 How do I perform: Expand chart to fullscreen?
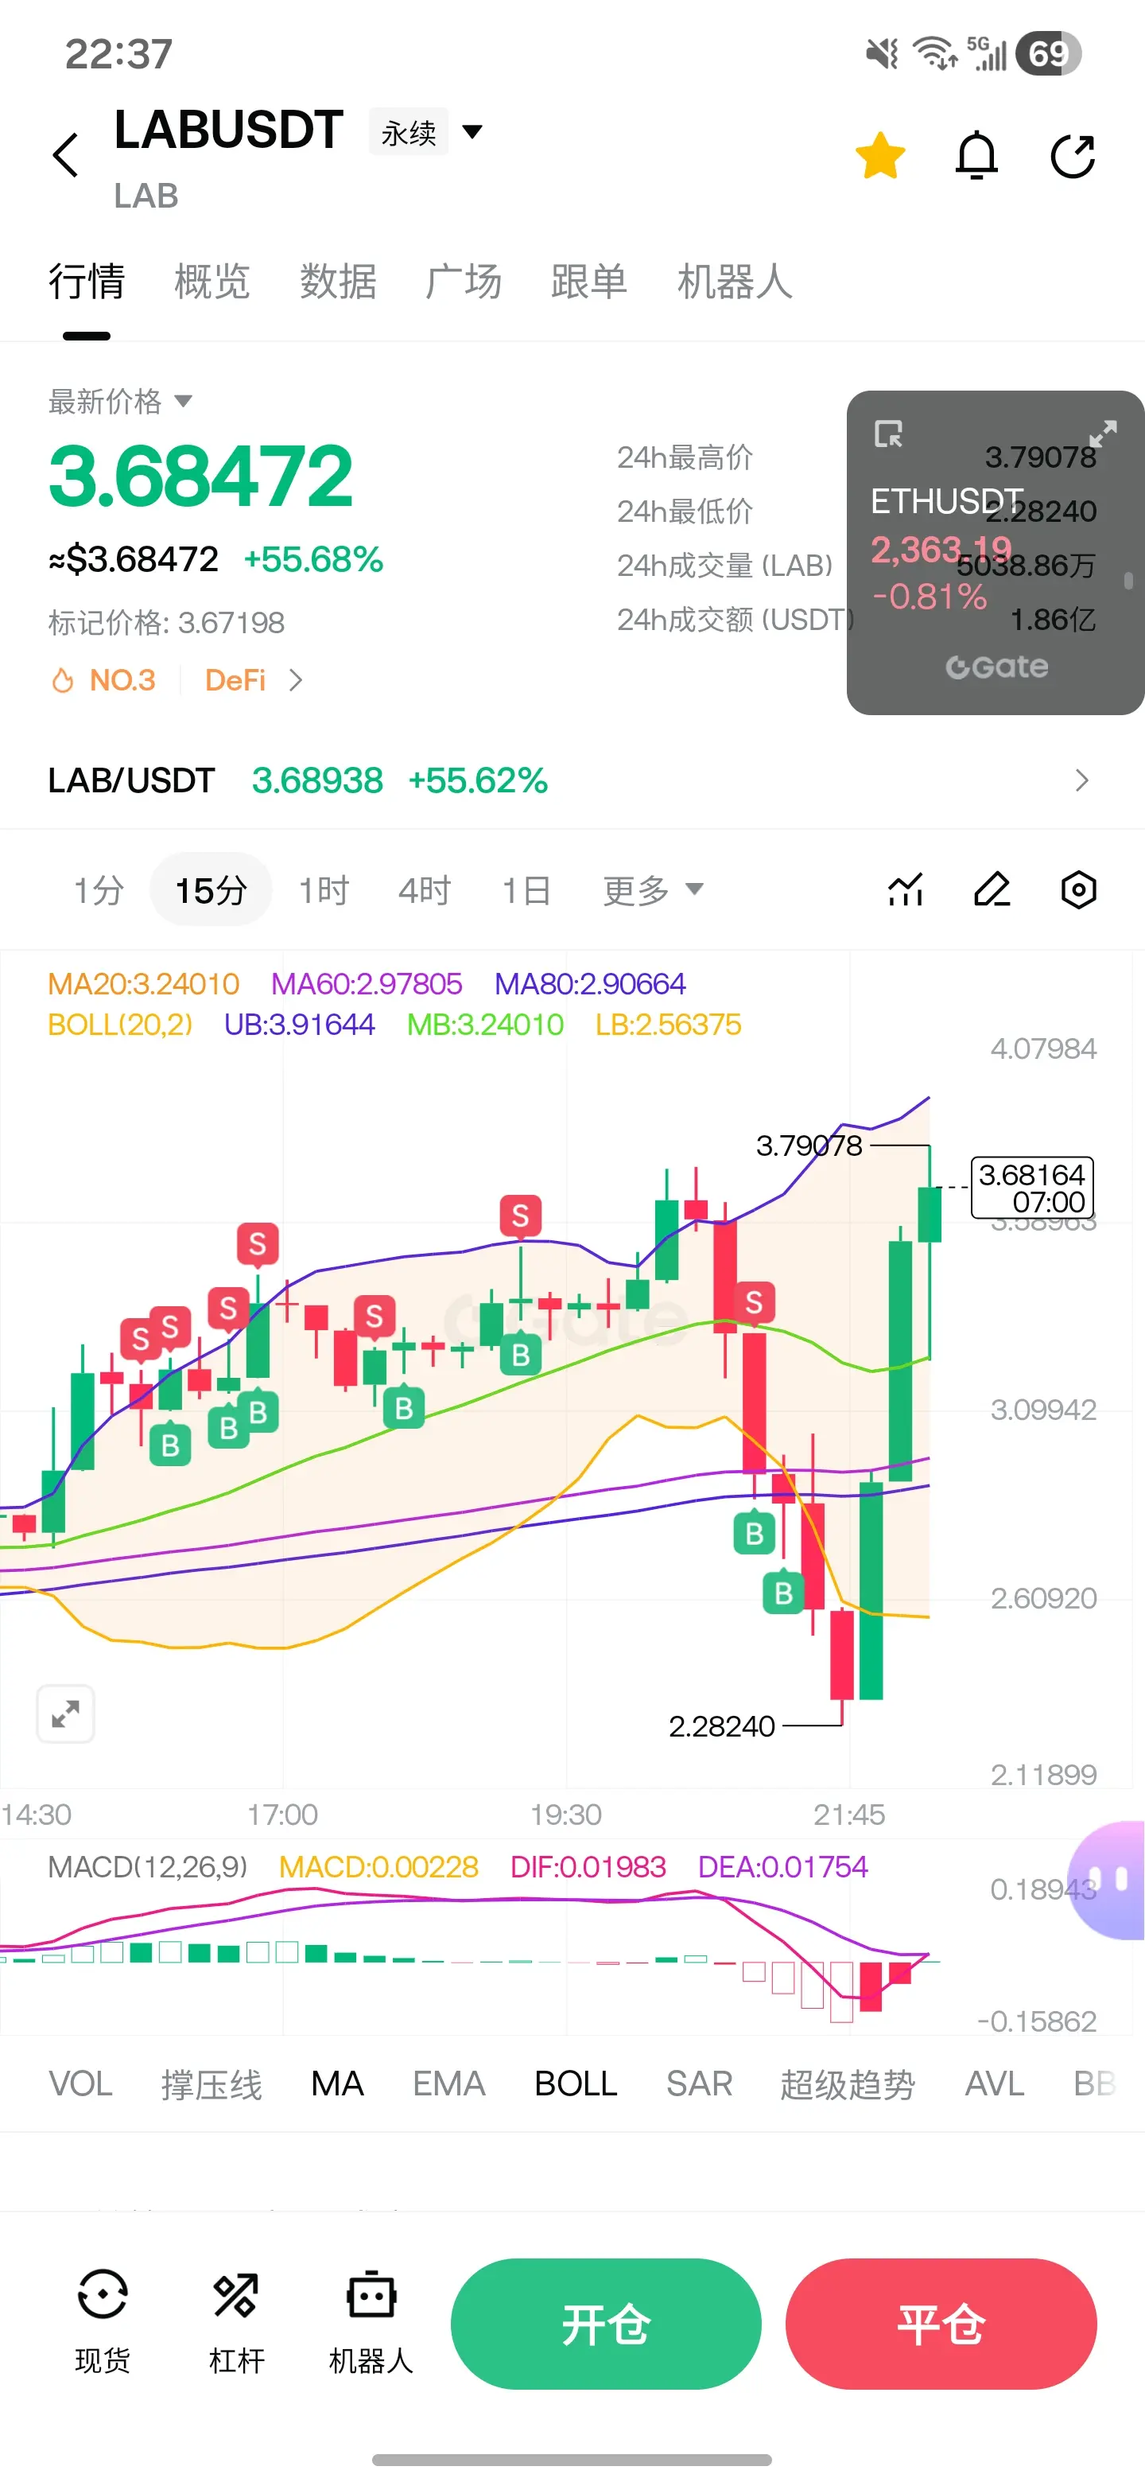coord(65,1714)
